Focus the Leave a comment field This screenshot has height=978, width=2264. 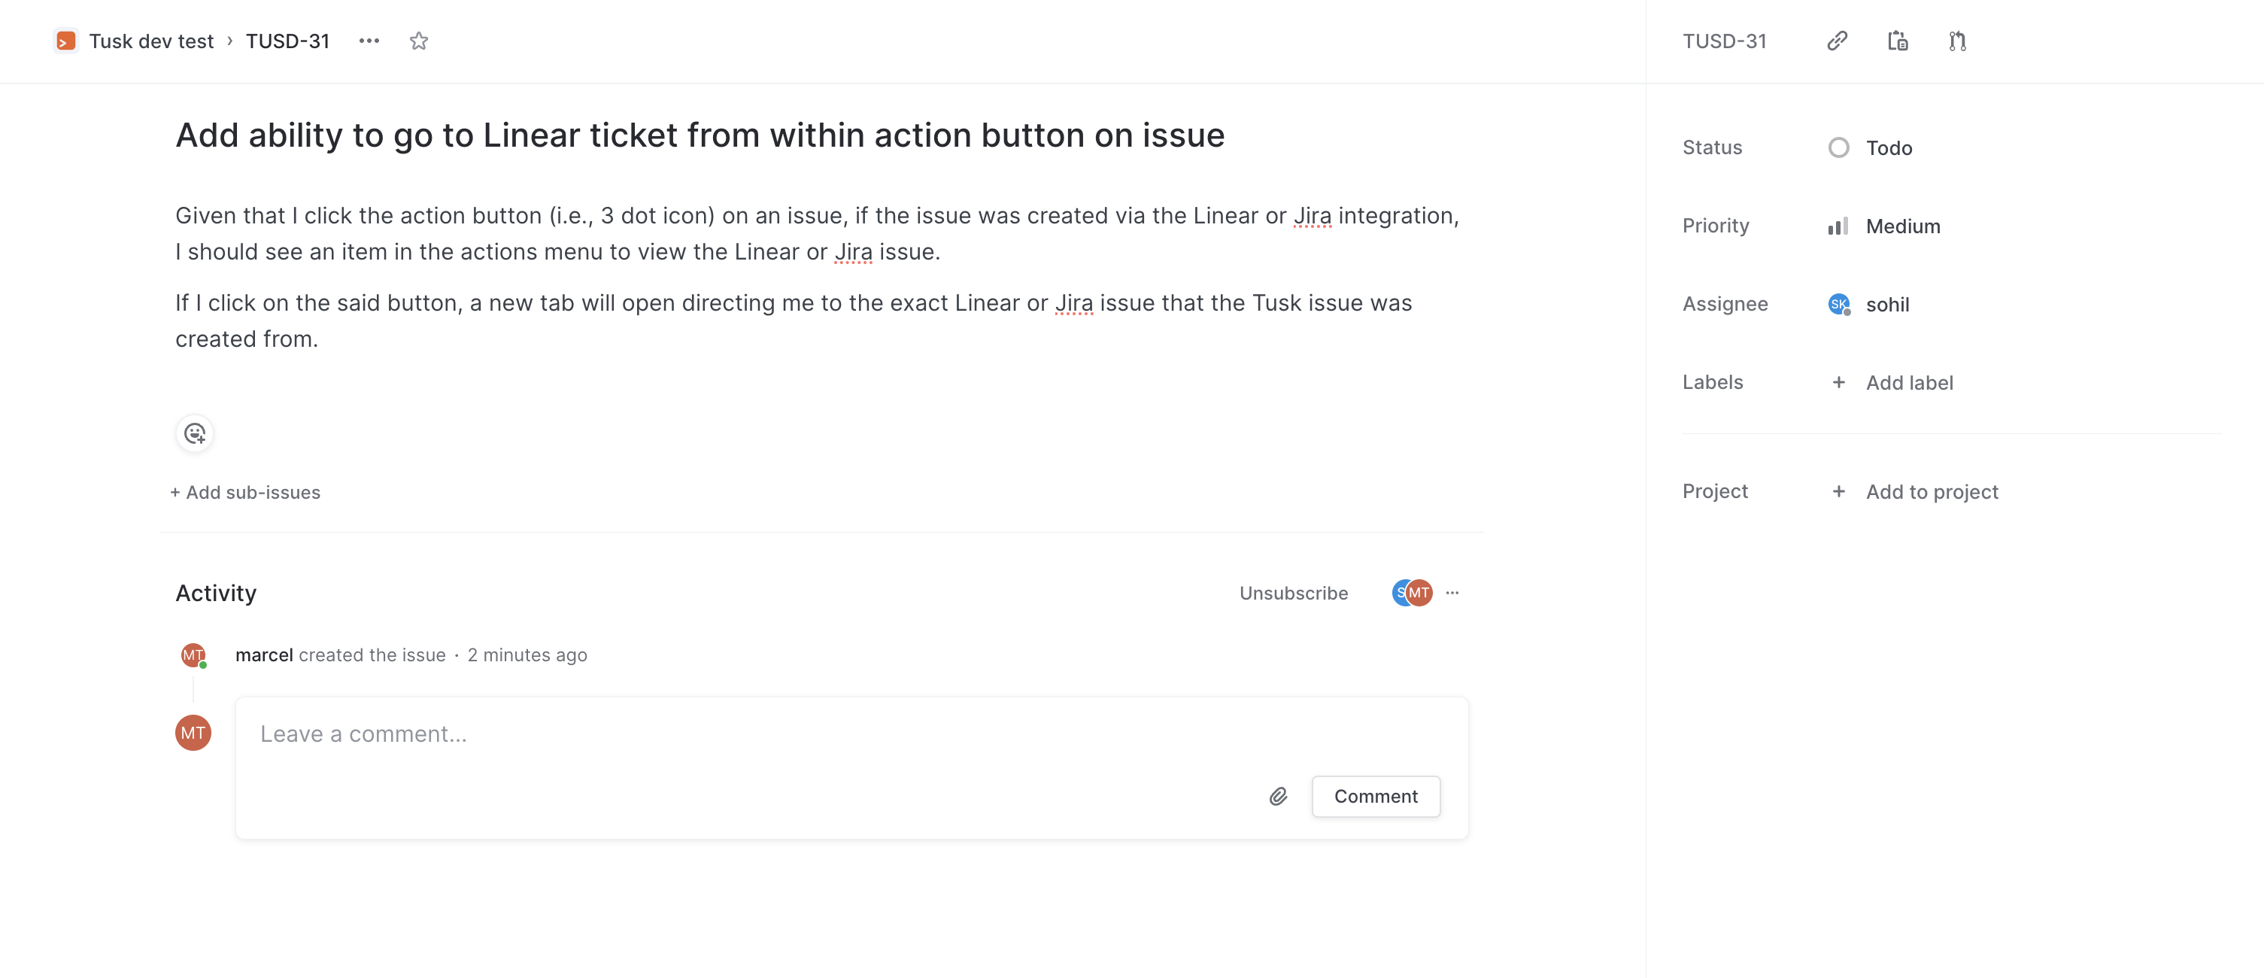pos(851,733)
